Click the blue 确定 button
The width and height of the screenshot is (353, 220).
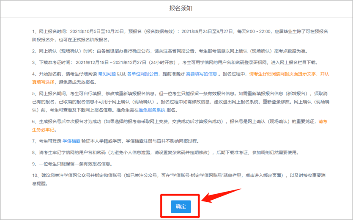[181, 206]
